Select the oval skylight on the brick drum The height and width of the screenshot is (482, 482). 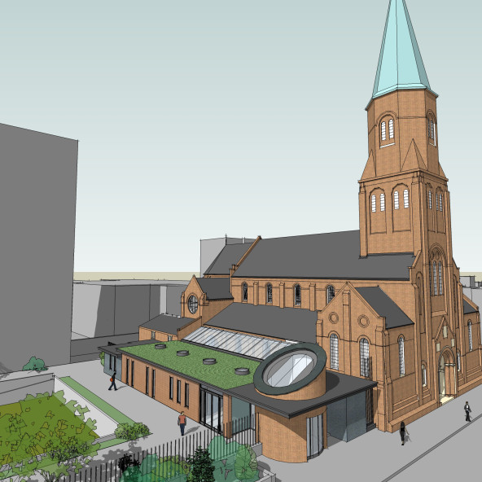(290, 368)
